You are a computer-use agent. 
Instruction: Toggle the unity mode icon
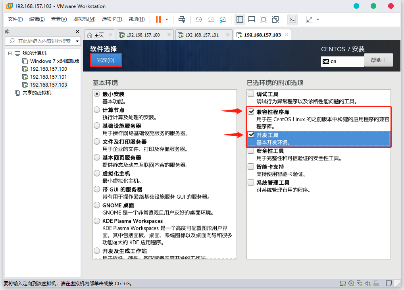pyautogui.click(x=275, y=19)
